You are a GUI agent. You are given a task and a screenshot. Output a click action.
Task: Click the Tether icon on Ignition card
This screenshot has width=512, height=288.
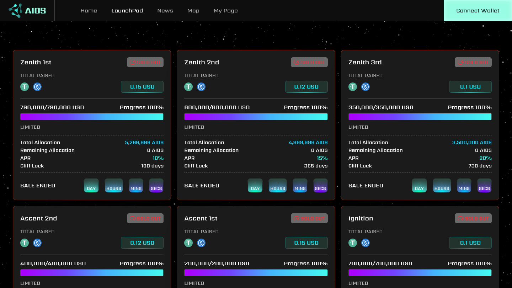pyautogui.click(x=353, y=243)
